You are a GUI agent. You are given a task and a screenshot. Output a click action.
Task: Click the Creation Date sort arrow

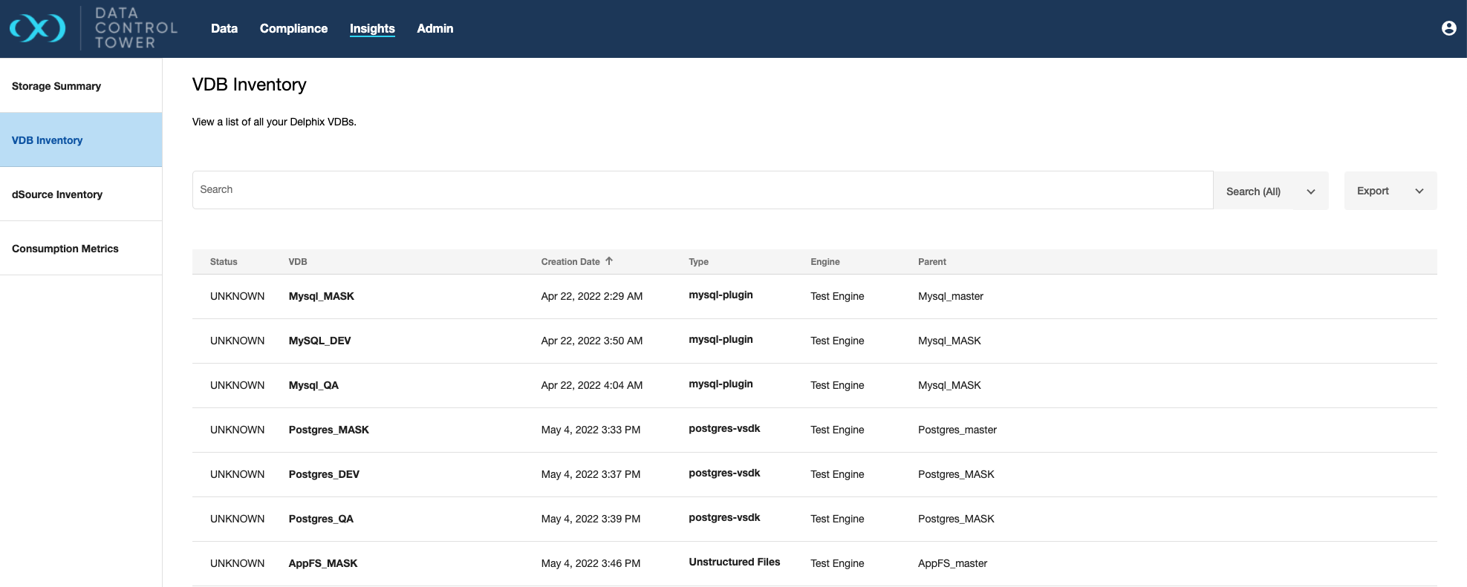point(609,261)
